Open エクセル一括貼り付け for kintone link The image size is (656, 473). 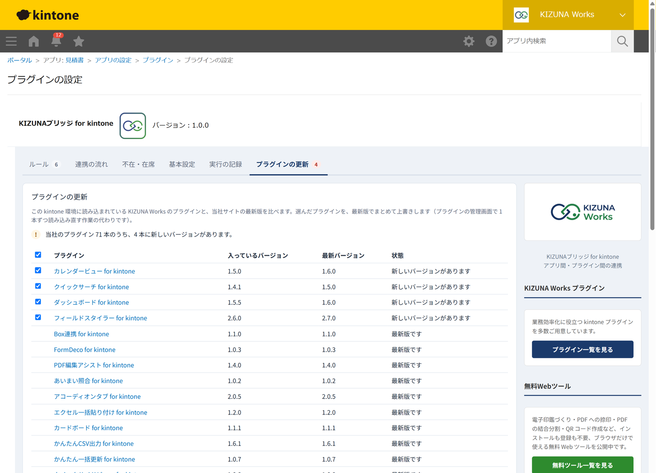coord(100,412)
